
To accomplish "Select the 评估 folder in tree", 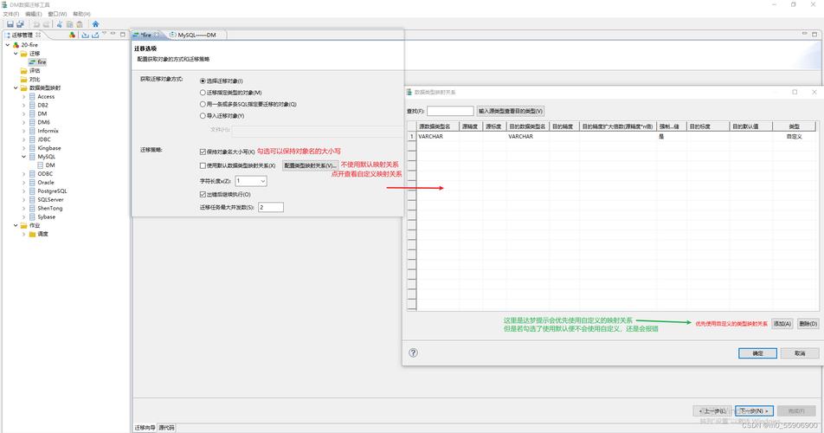I will 30,70.
